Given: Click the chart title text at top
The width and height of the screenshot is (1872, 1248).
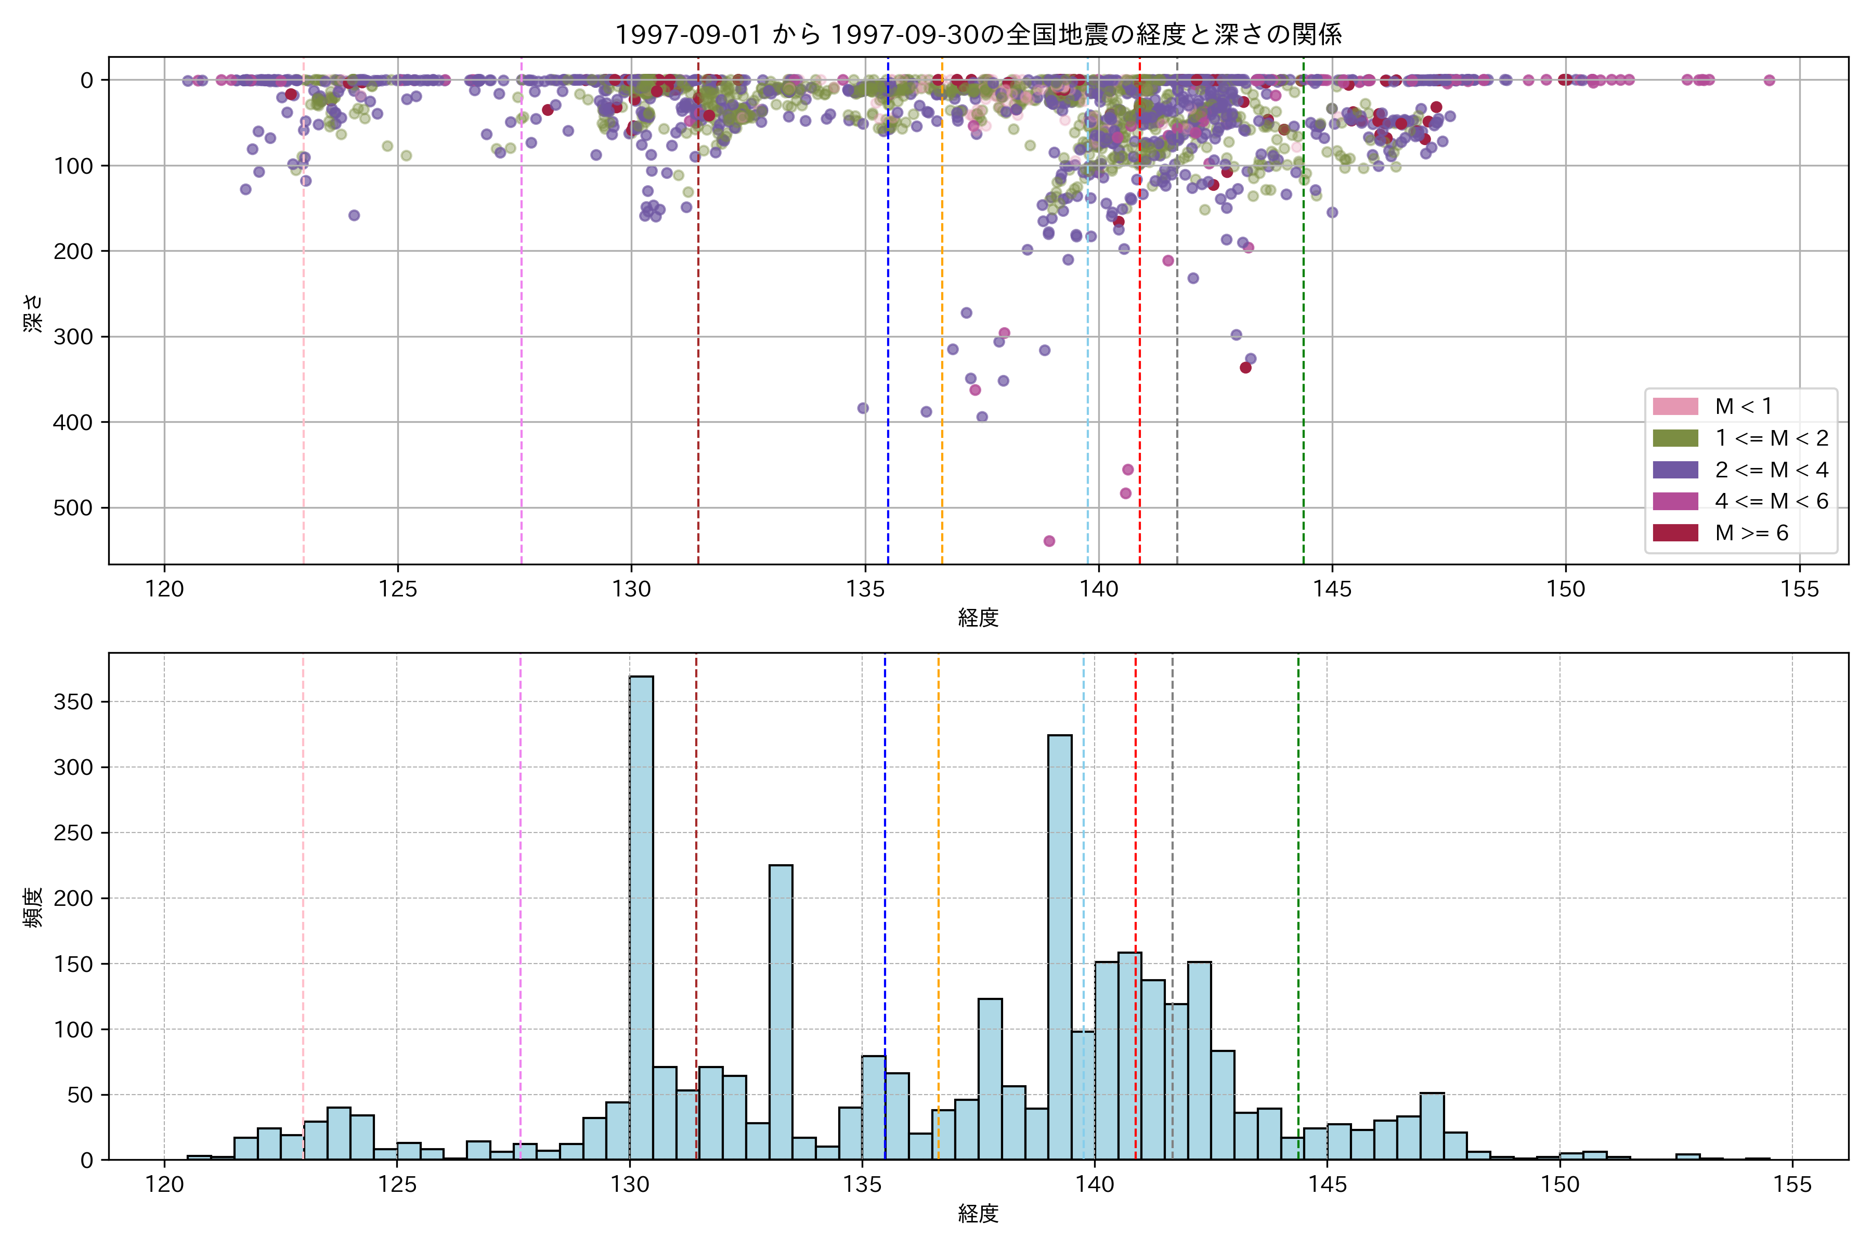Looking at the screenshot, I should pos(978,34).
